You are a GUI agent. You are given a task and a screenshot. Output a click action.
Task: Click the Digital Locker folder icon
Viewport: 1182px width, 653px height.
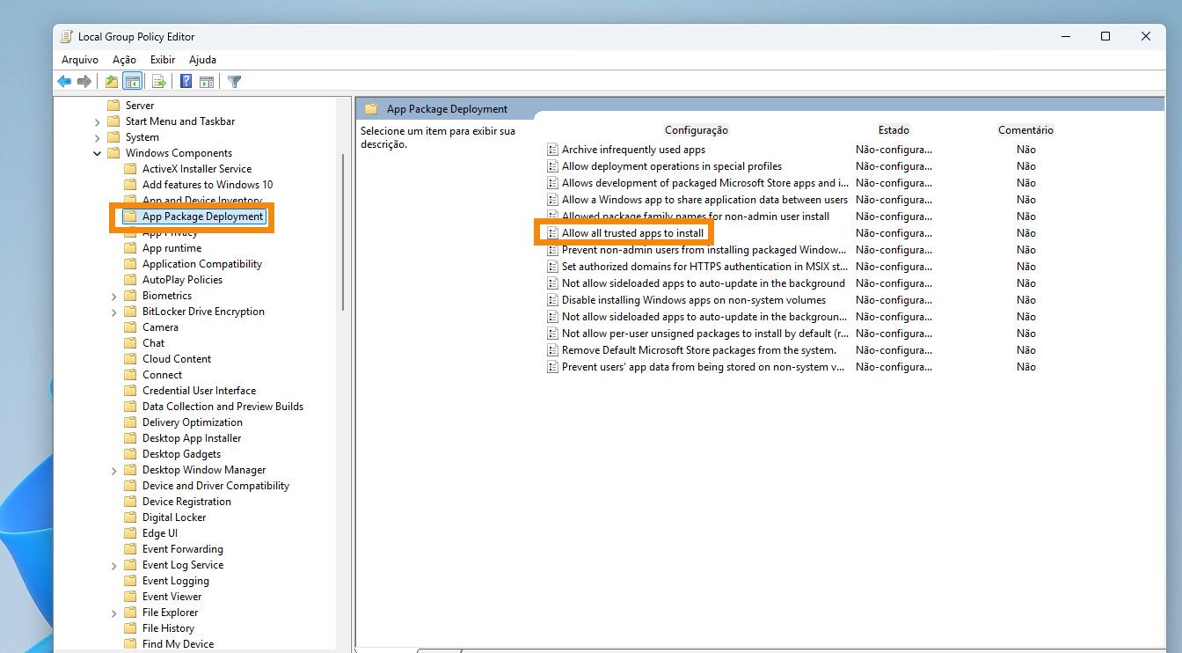tap(130, 517)
